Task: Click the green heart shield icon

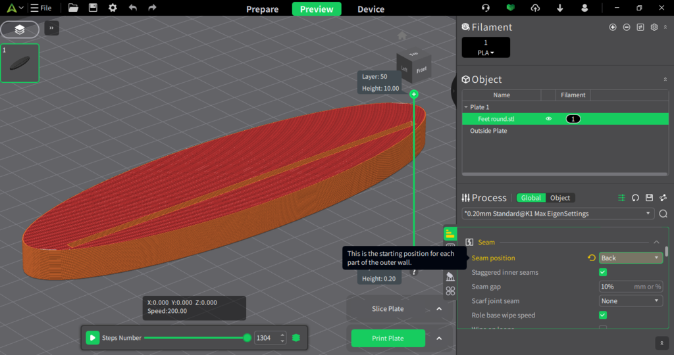Action: [x=510, y=8]
